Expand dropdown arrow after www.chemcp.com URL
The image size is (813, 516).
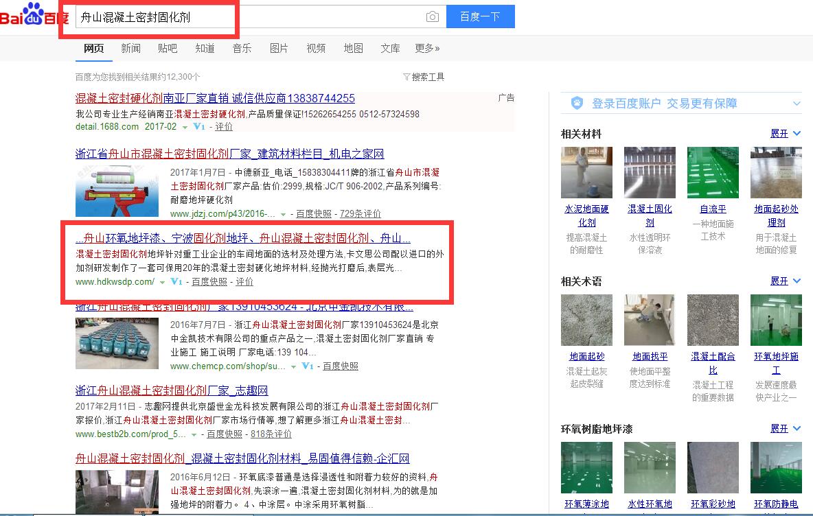click(x=293, y=366)
